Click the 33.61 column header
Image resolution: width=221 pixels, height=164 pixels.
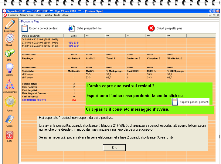coord(74,36)
